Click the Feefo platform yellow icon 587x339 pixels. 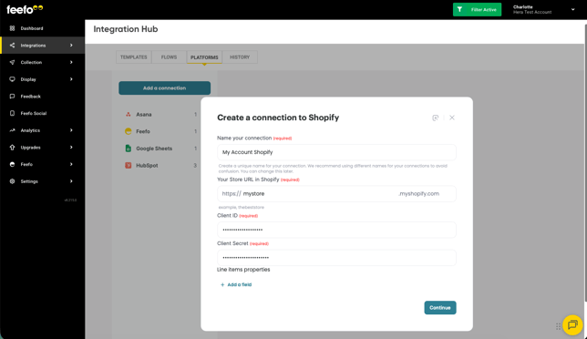[x=128, y=131]
